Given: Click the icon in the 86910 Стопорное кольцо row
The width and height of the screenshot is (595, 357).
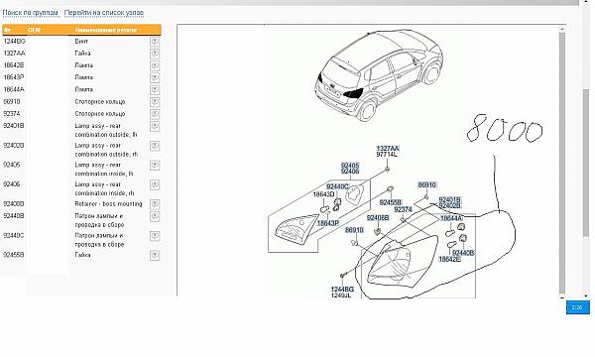Looking at the screenshot, I should pos(155,102).
